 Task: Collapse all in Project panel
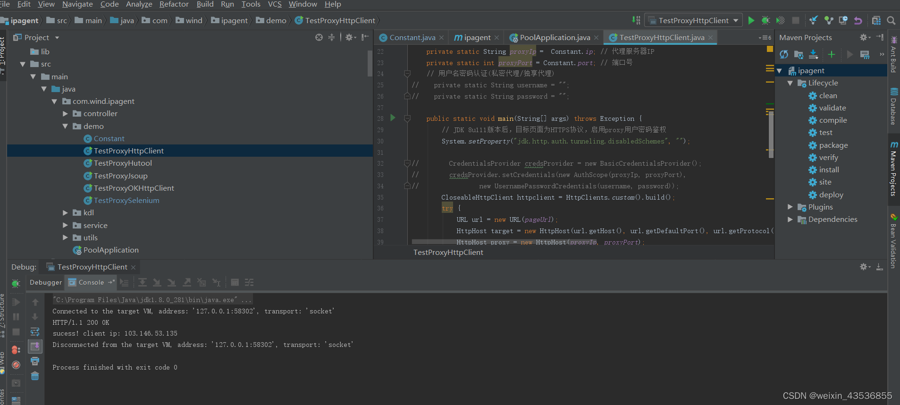pyautogui.click(x=332, y=37)
